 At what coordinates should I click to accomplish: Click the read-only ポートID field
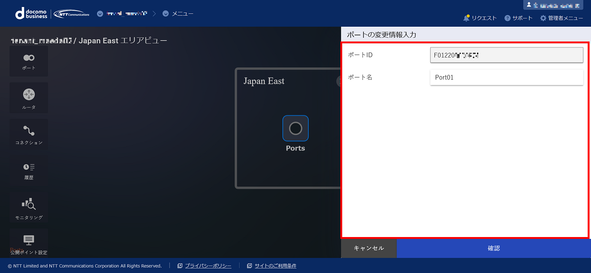pyautogui.click(x=507, y=55)
